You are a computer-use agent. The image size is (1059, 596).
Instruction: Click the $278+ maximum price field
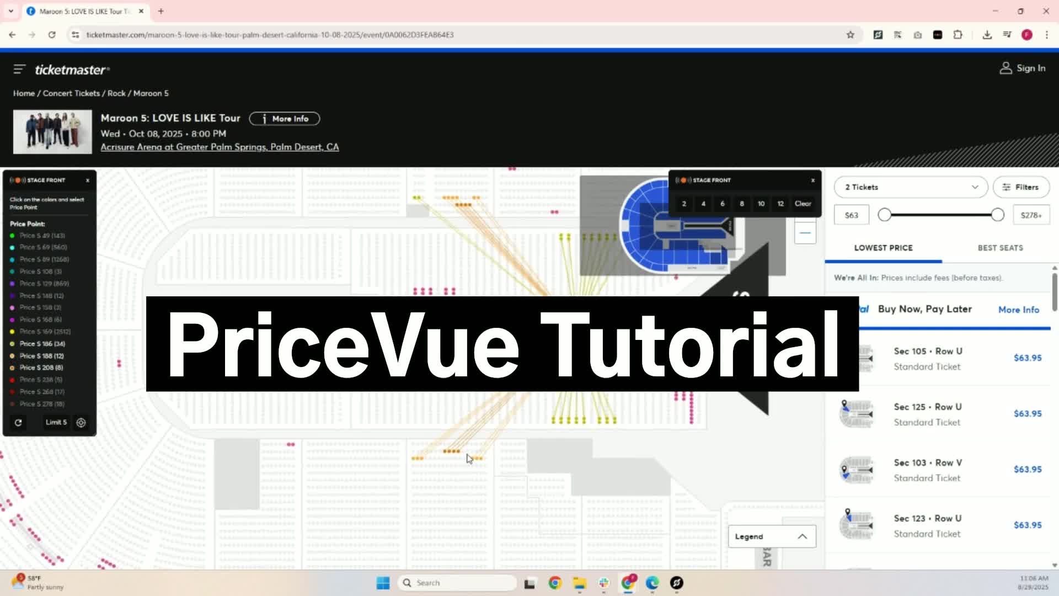click(x=1031, y=215)
